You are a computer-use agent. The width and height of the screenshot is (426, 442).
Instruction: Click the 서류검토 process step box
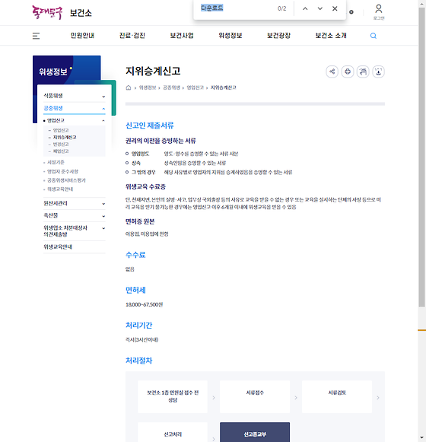pyautogui.click(x=337, y=396)
